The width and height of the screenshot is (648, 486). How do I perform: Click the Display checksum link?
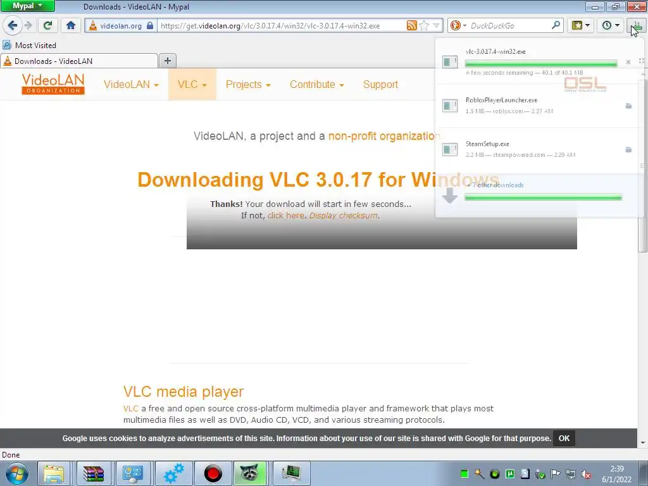pyautogui.click(x=343, y=215)
